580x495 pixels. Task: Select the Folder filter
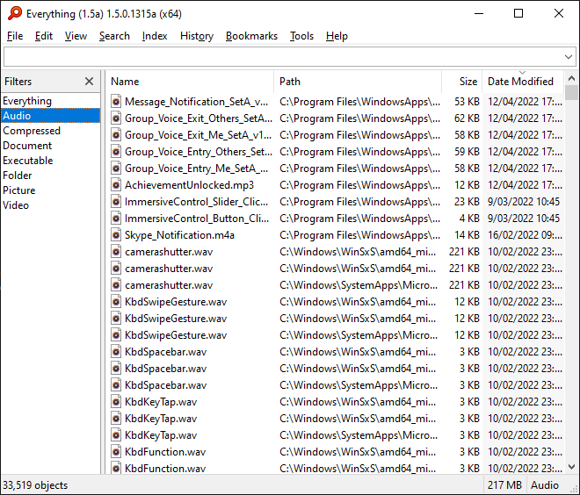click(x=50, y=176)
